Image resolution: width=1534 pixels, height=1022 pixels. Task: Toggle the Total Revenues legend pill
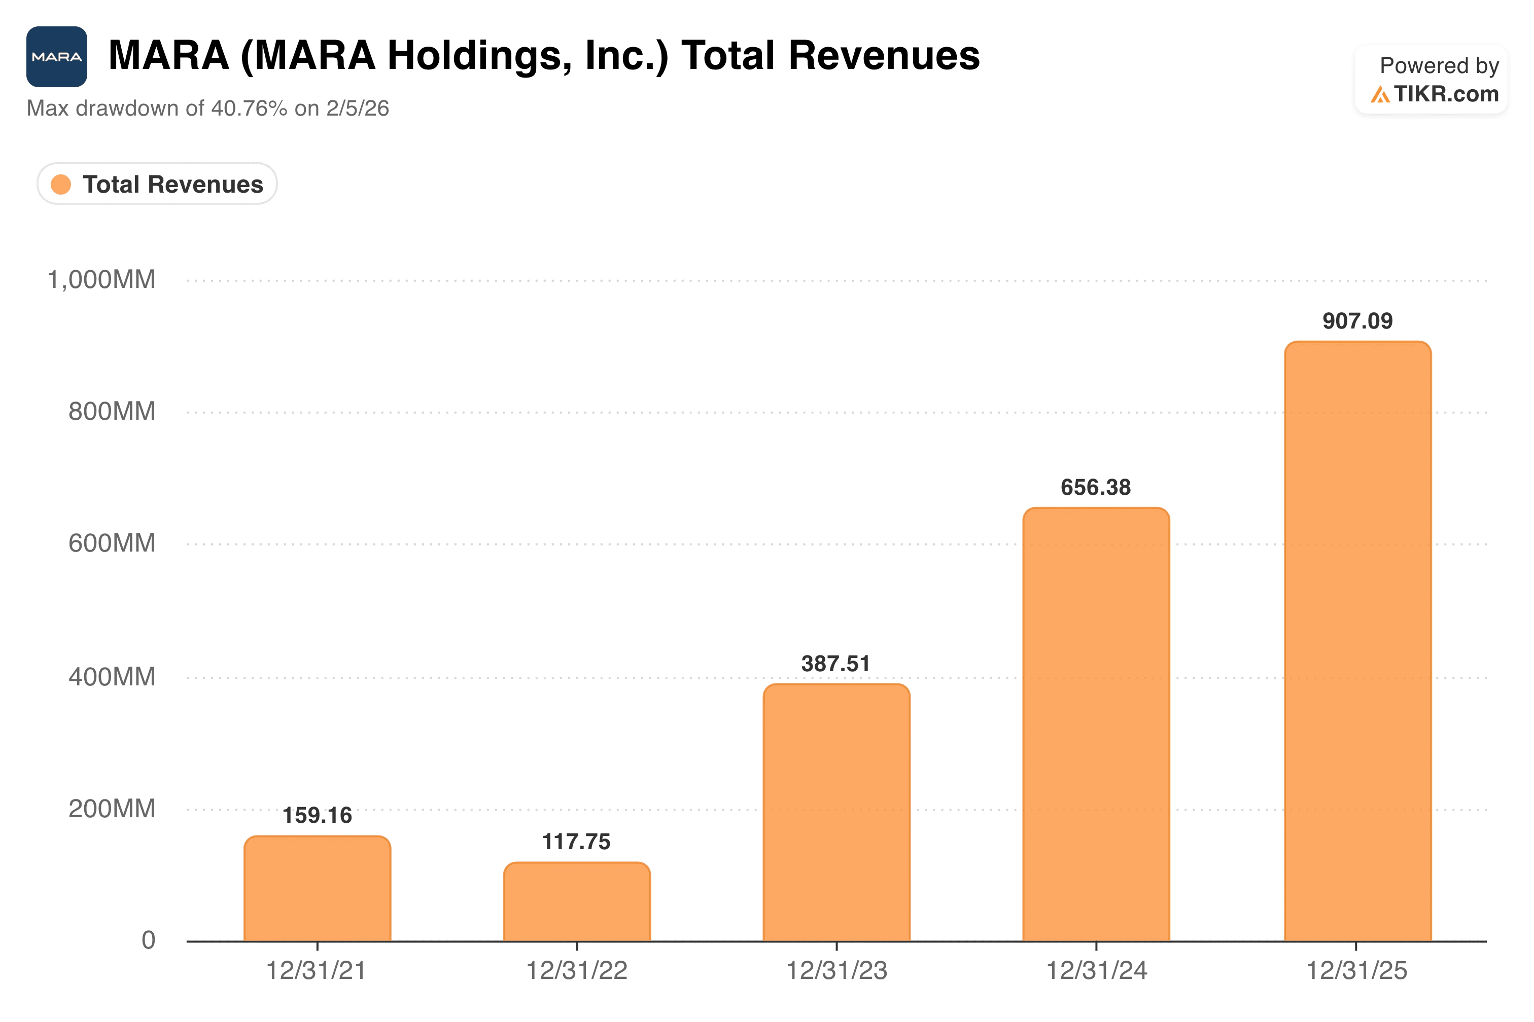[x=157, y=184]
